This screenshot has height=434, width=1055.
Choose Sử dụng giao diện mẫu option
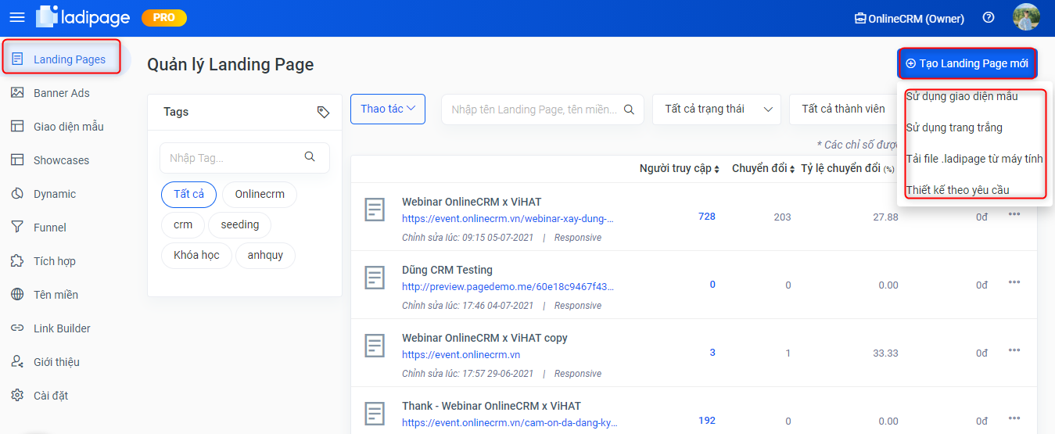(x=962, y=97)
